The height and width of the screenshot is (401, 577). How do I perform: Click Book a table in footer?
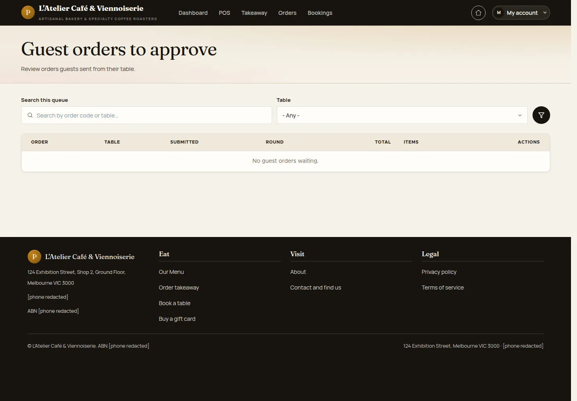(x=174, y=303)
